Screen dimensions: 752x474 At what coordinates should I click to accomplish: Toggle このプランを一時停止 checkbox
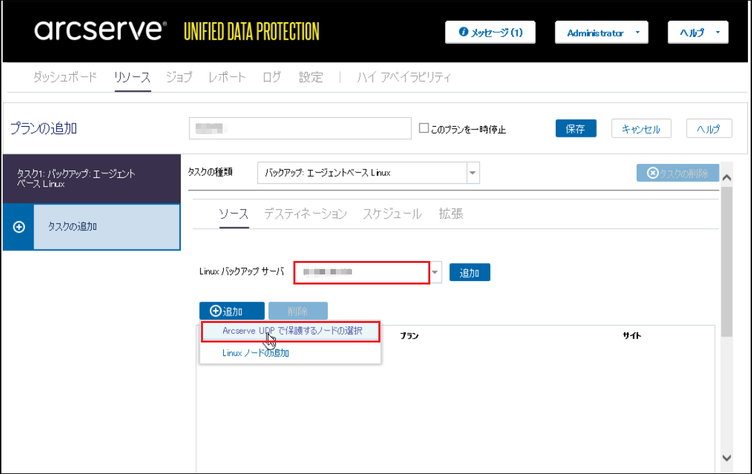click(x=424, y=128)
